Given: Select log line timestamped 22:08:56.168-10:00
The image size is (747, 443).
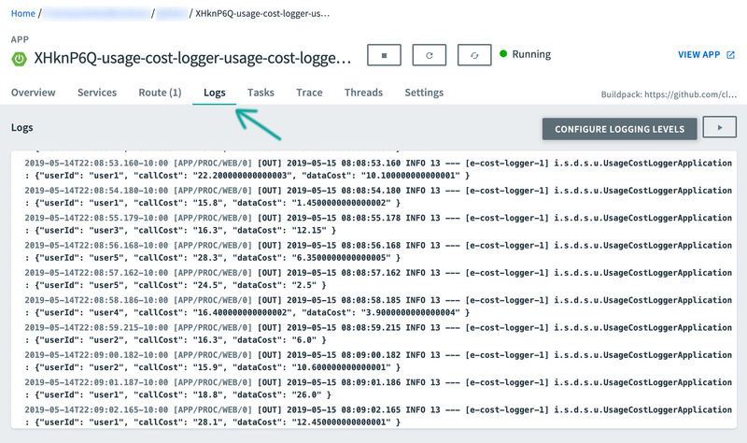Looking at the screenshot, I should [x=378, y=245].
